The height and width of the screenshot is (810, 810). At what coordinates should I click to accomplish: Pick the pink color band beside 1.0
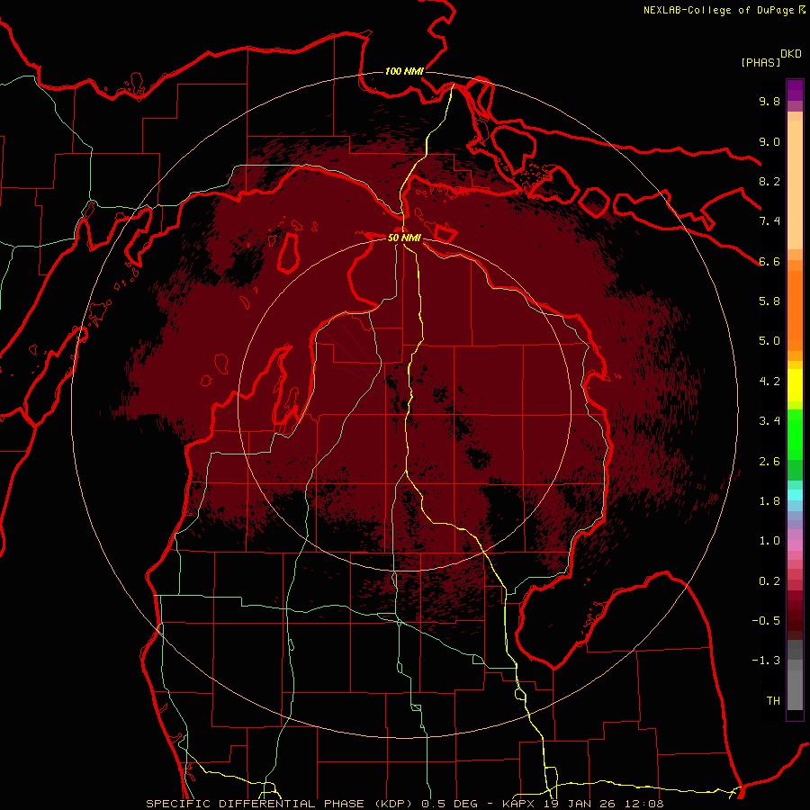795,545
